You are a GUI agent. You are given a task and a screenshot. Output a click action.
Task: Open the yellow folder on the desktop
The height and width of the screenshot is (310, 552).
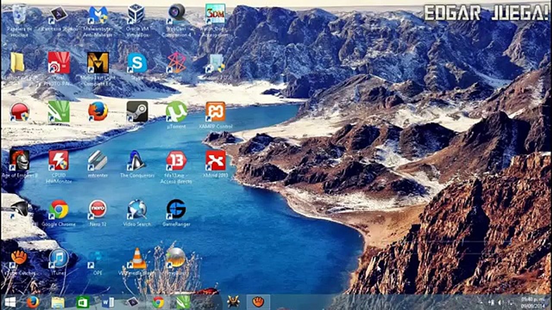(x=18, y=63)
